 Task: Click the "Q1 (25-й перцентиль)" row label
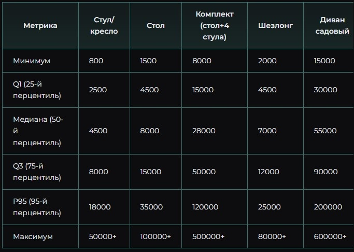point(37,90)
